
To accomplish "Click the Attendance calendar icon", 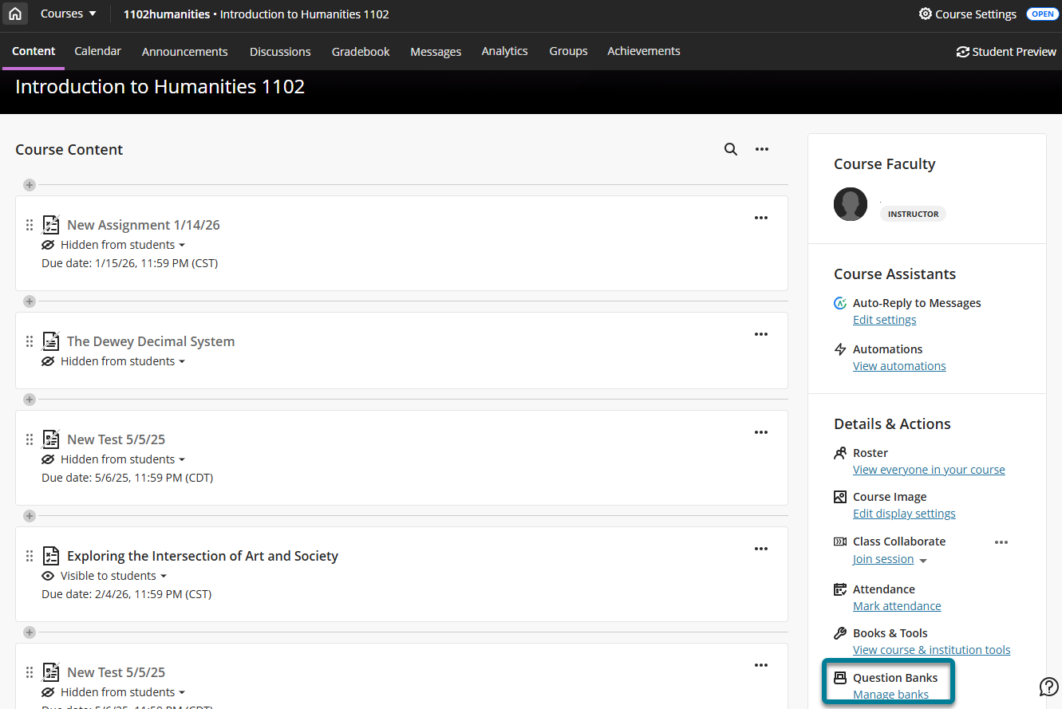I will [x=839, y=589].
